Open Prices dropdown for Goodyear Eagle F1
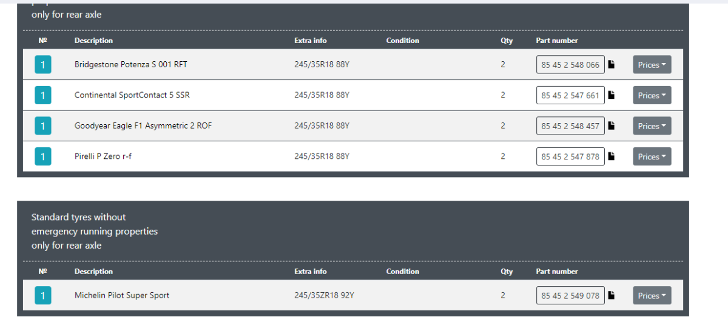This screenshot has height=331, width=728. tap(652, 126)
